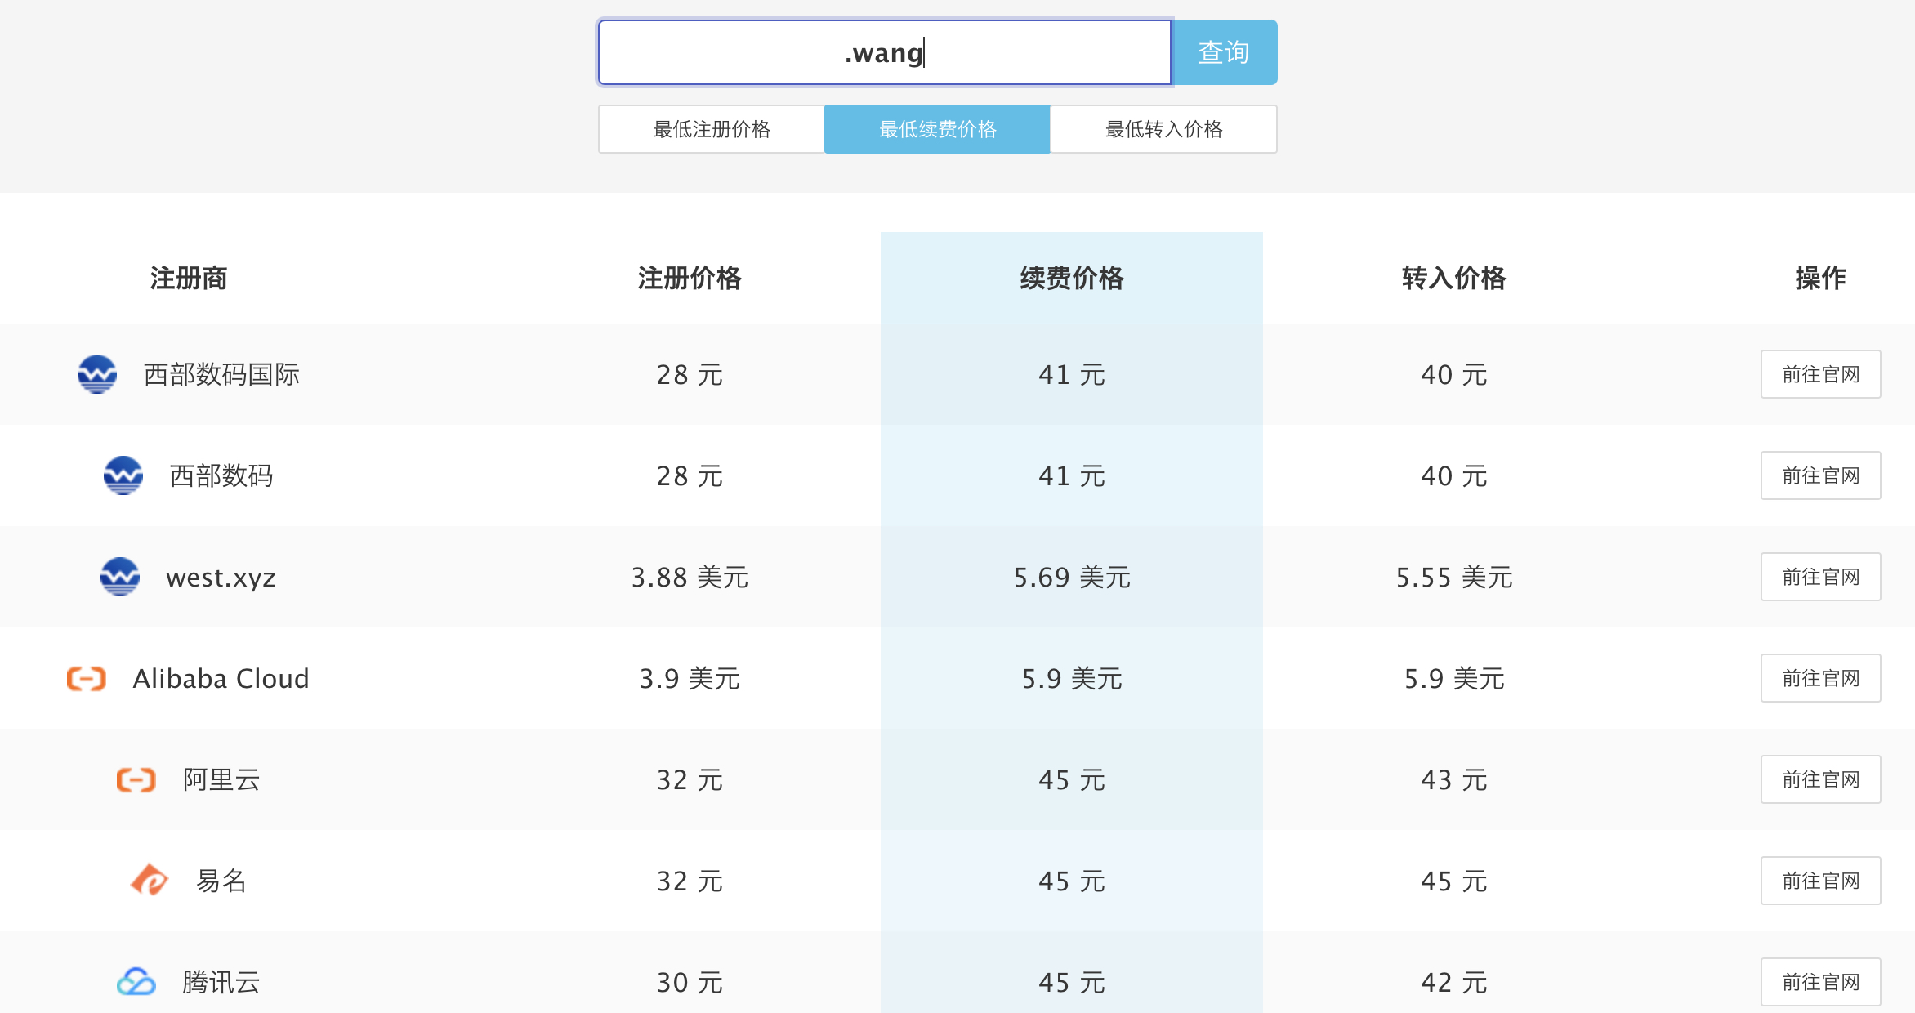Select the 最低续费价格 tab
Viewport: 1915px width, 1013px height.
click(937, 129)
